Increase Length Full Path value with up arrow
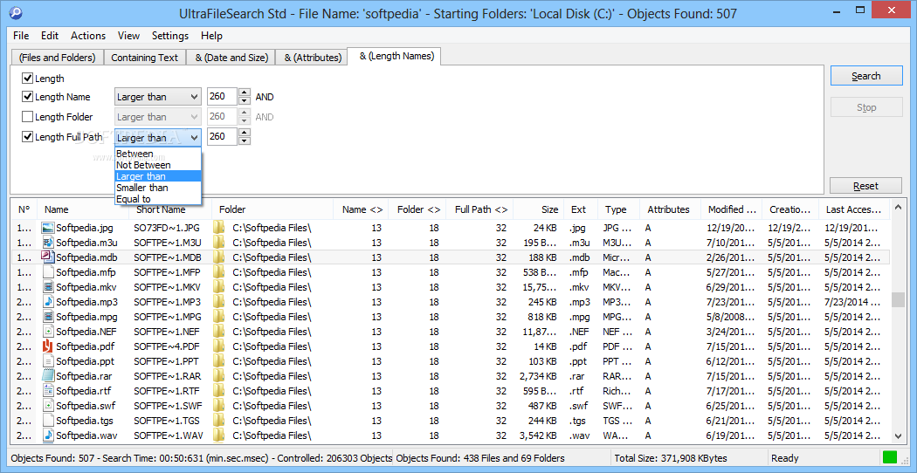 click(245, 133)
